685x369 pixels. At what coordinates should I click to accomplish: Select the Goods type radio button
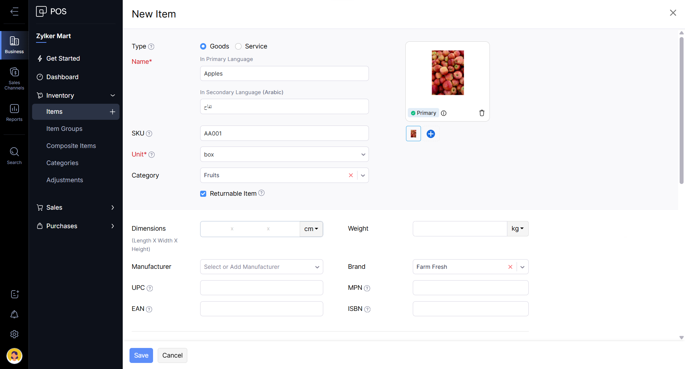pyautogui.click(x=203, y=46)
